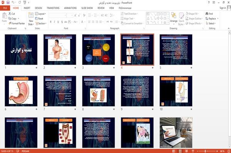Screen dimensions: 231x153
Task: Open the Drawing dialog launcher
Action: click(203, 28)
